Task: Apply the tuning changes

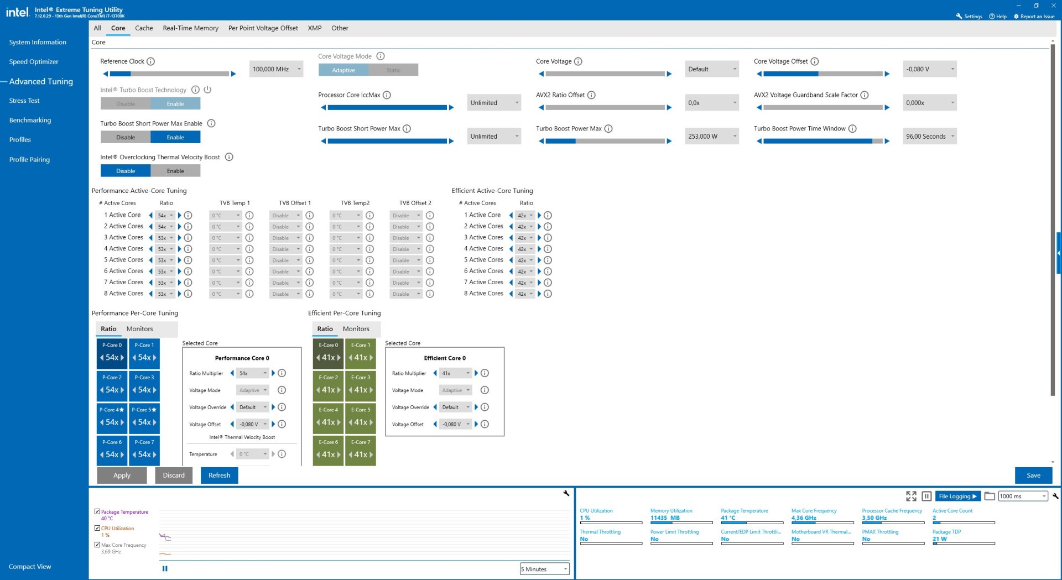Action: tap(122, 476)
